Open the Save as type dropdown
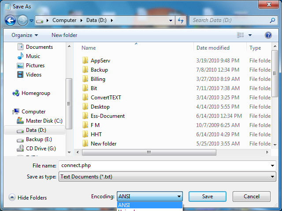This screenshot has width=282, height=211. coord(167,177)
